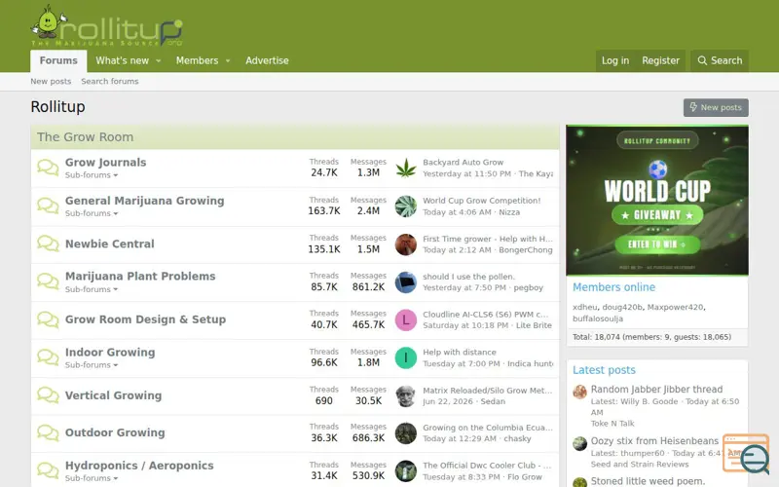The height and width of the screenshot is (487, 779).
Task: Open forum icon beside General Marijuana Growing
Action: coord(48,206)
